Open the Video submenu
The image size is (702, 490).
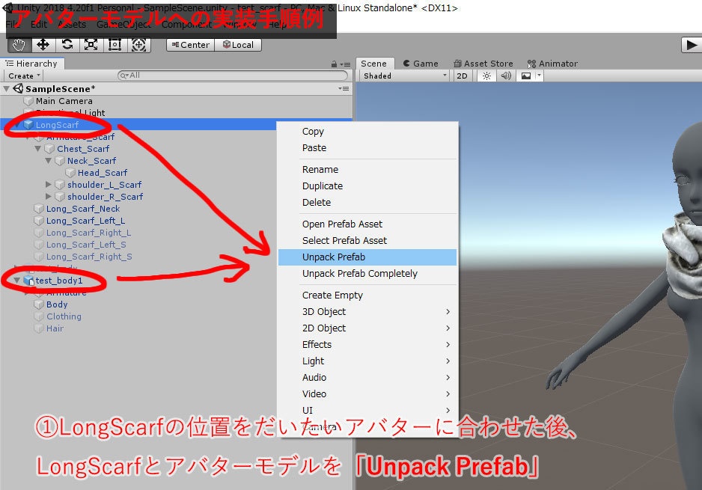(367, 394)
